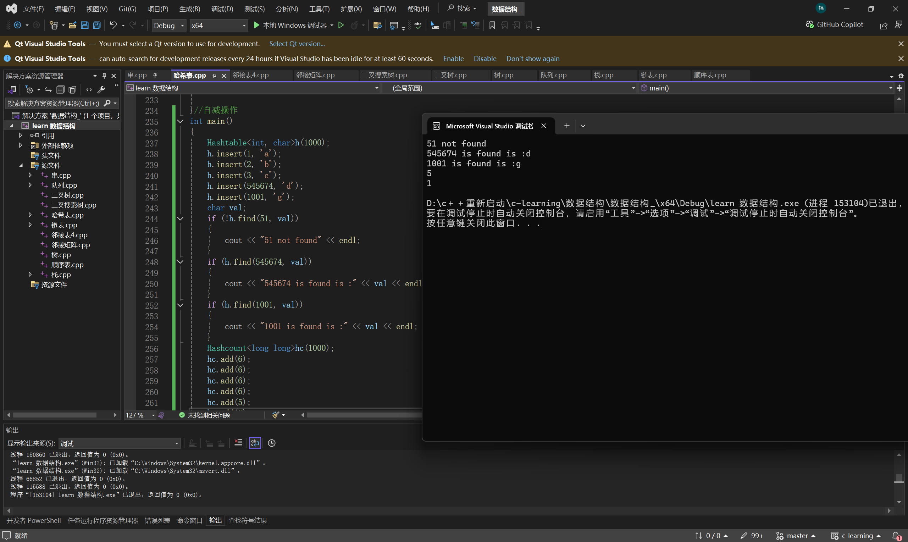The height and width of the screenshot is (542, 908).
Task: Click the Save All toolbar icon
Action: pyautogui.click(x=97, y=25)
